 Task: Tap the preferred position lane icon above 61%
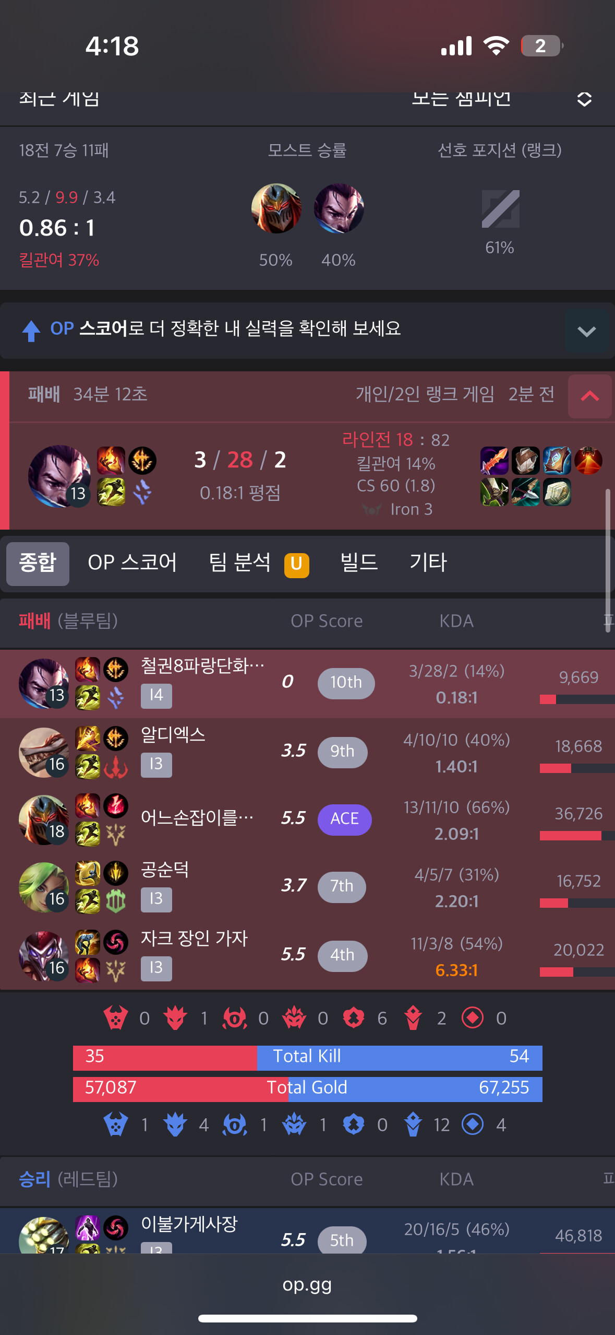click(x=500, y=209)
